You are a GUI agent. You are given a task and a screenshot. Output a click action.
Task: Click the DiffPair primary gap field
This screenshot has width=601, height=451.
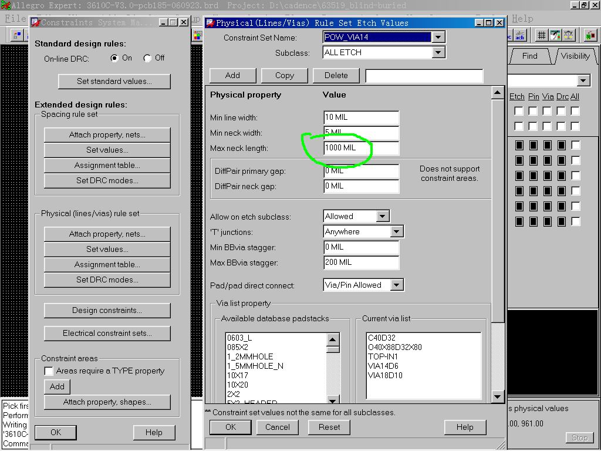coord(361,171)
